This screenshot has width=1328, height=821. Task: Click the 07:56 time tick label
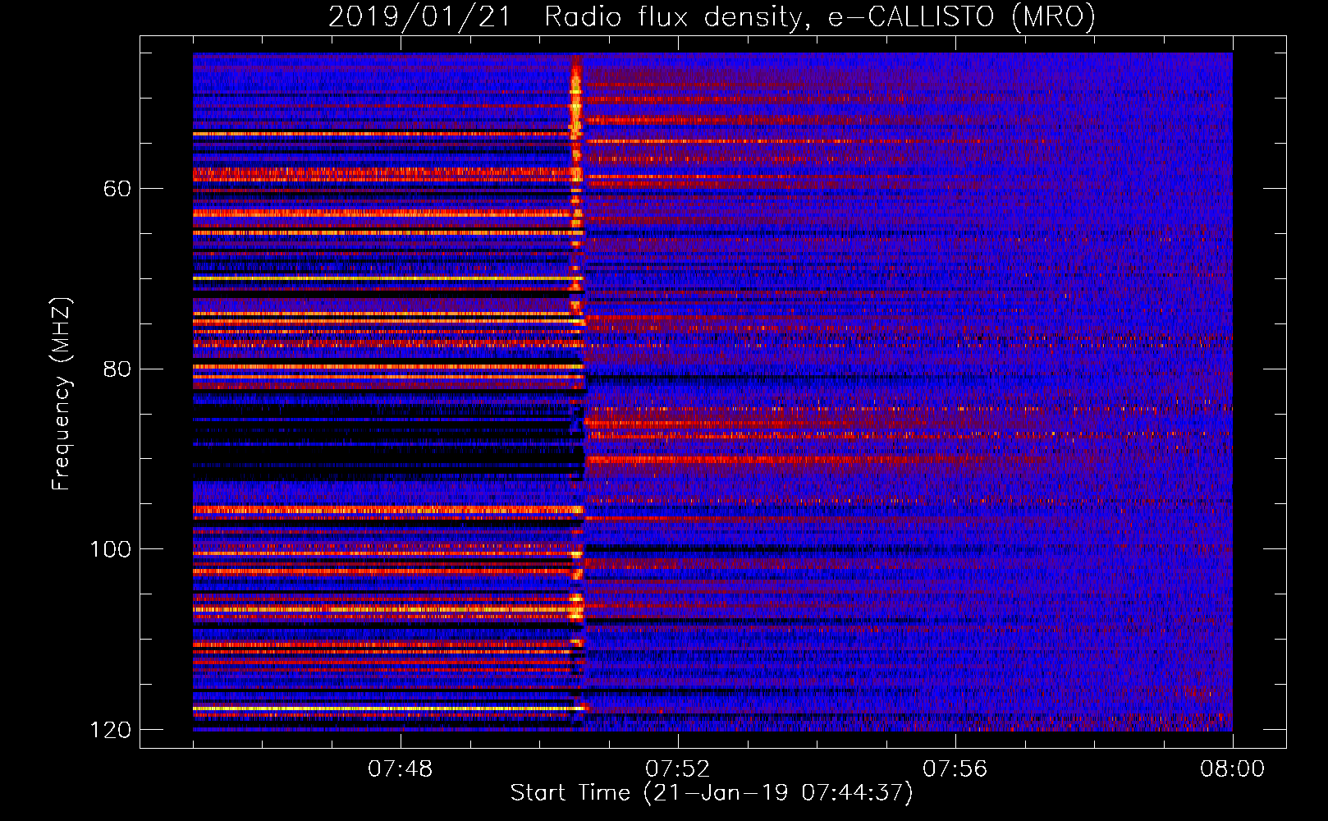[955, 769]
